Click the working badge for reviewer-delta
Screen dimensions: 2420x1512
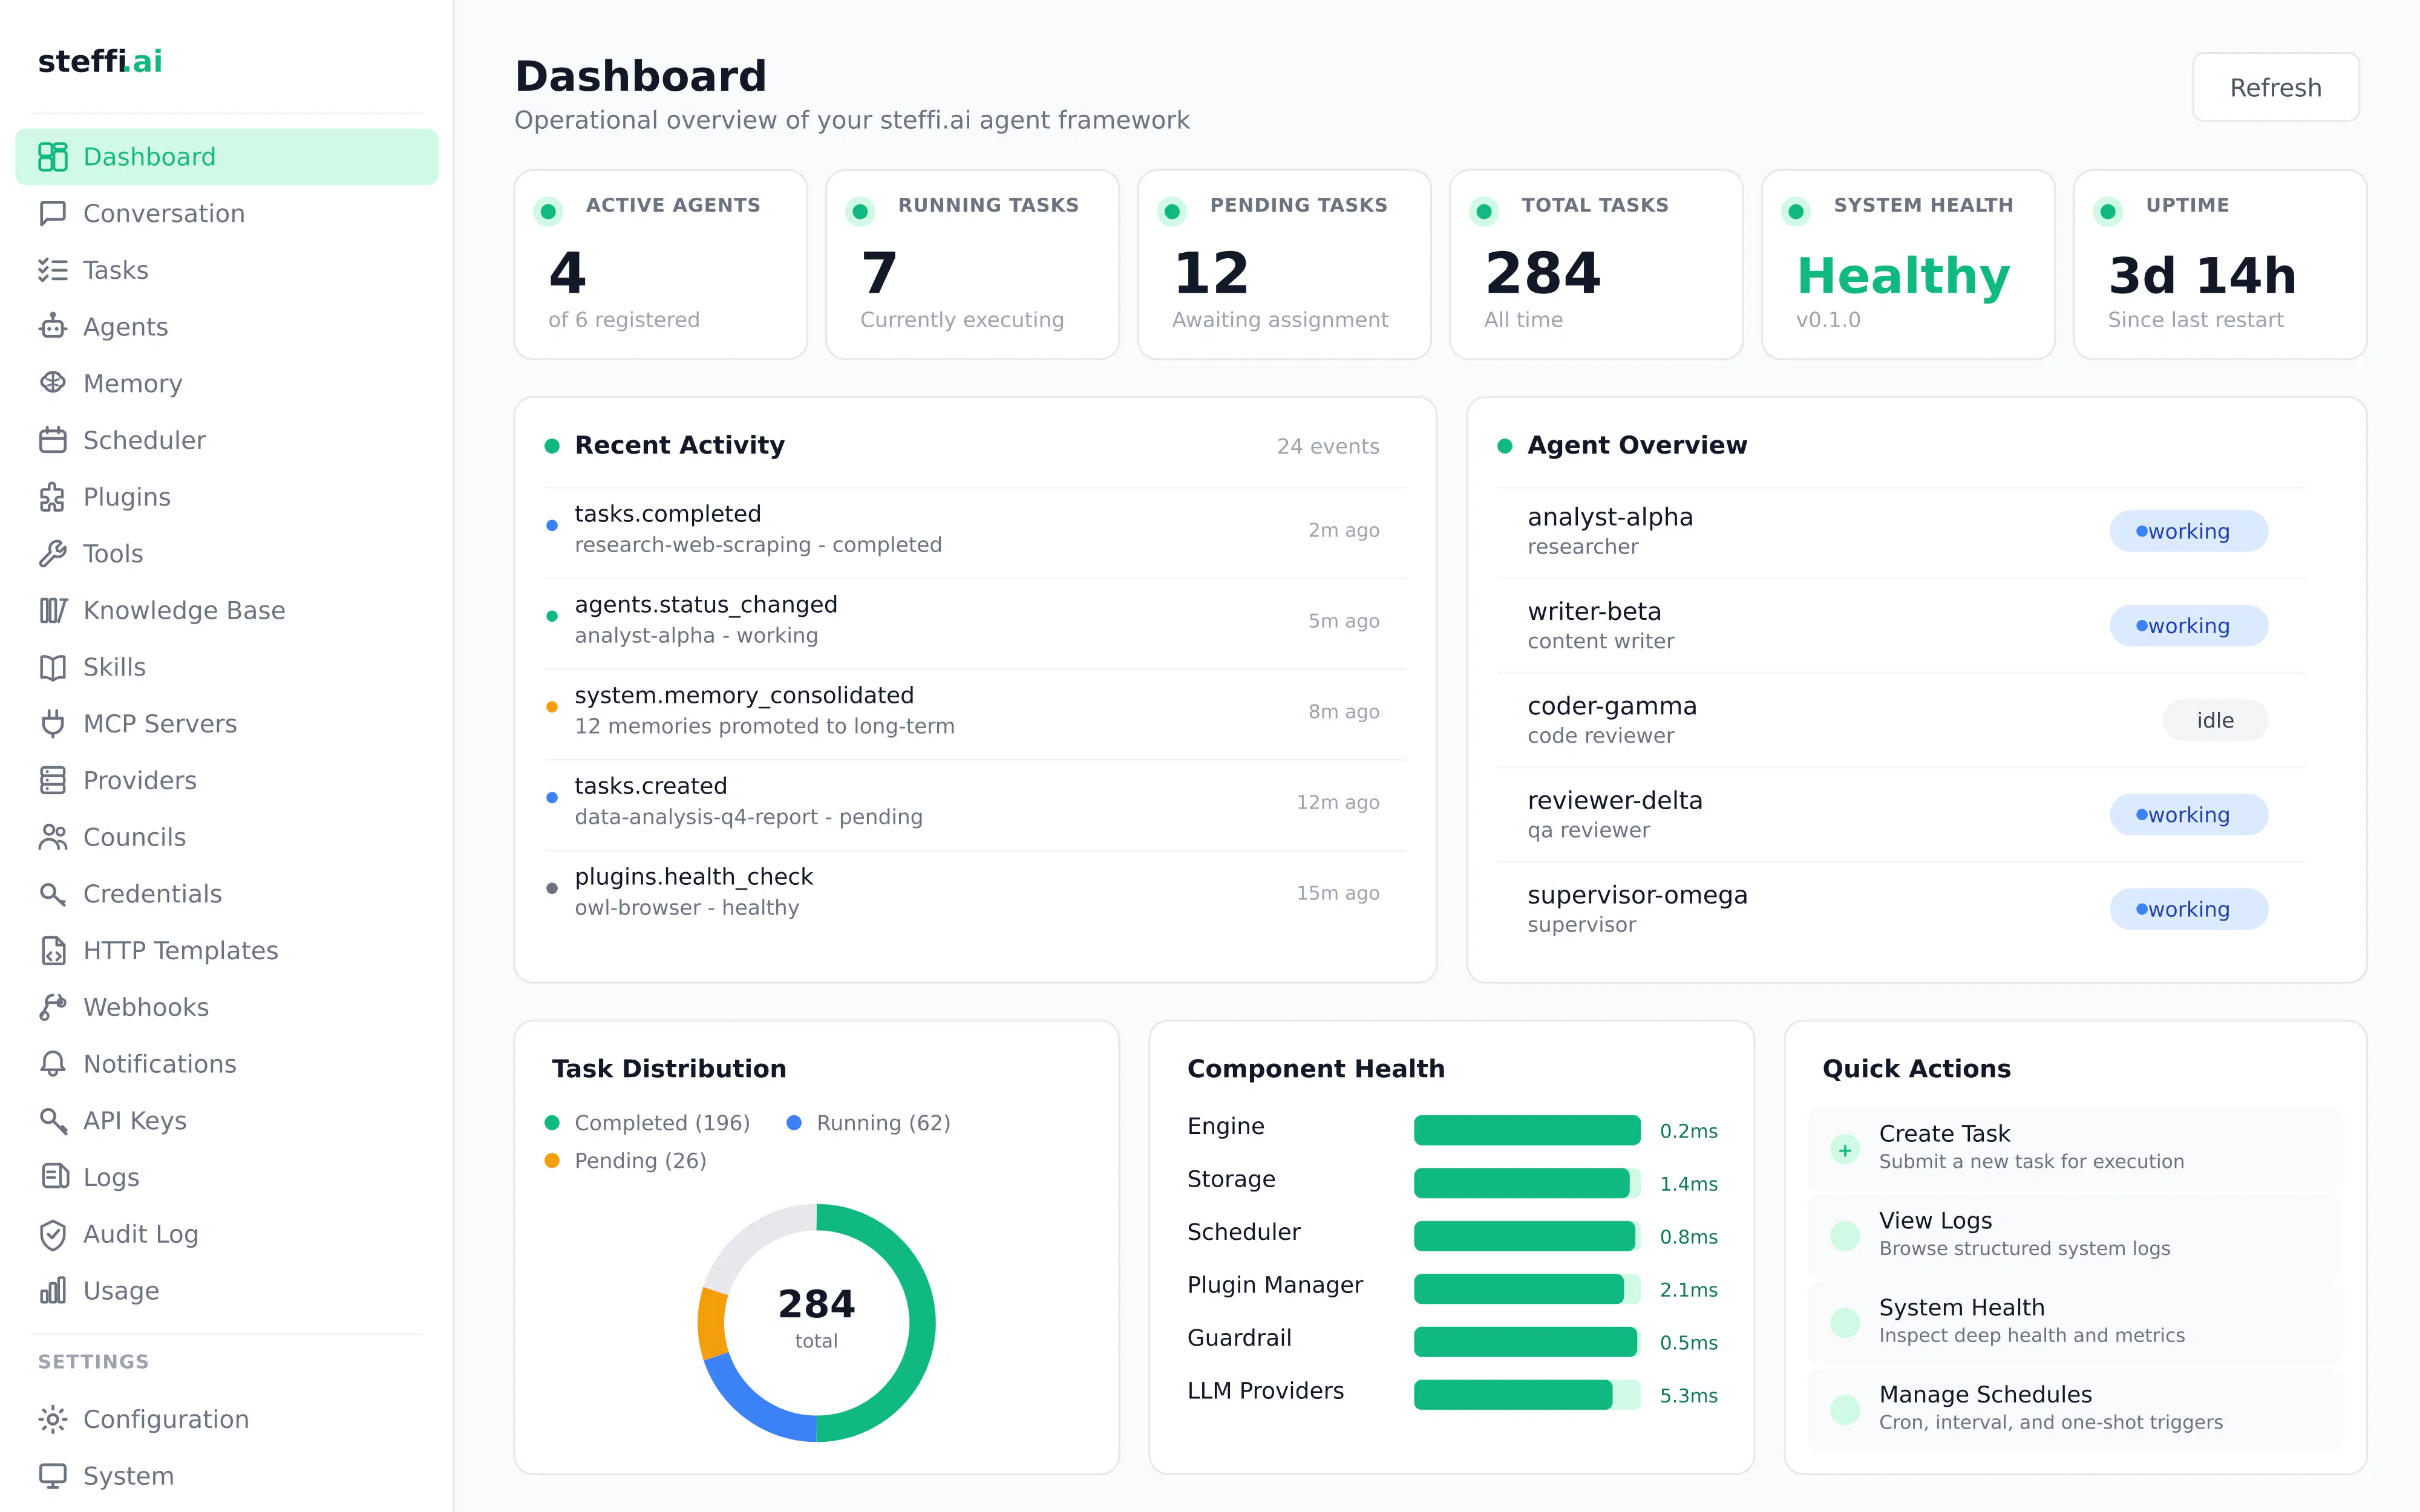(x=2189, y=814)
